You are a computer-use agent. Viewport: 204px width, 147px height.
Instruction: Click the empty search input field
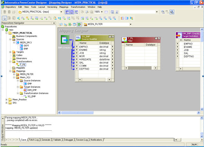pyautogui.click(x=137, y=12)
